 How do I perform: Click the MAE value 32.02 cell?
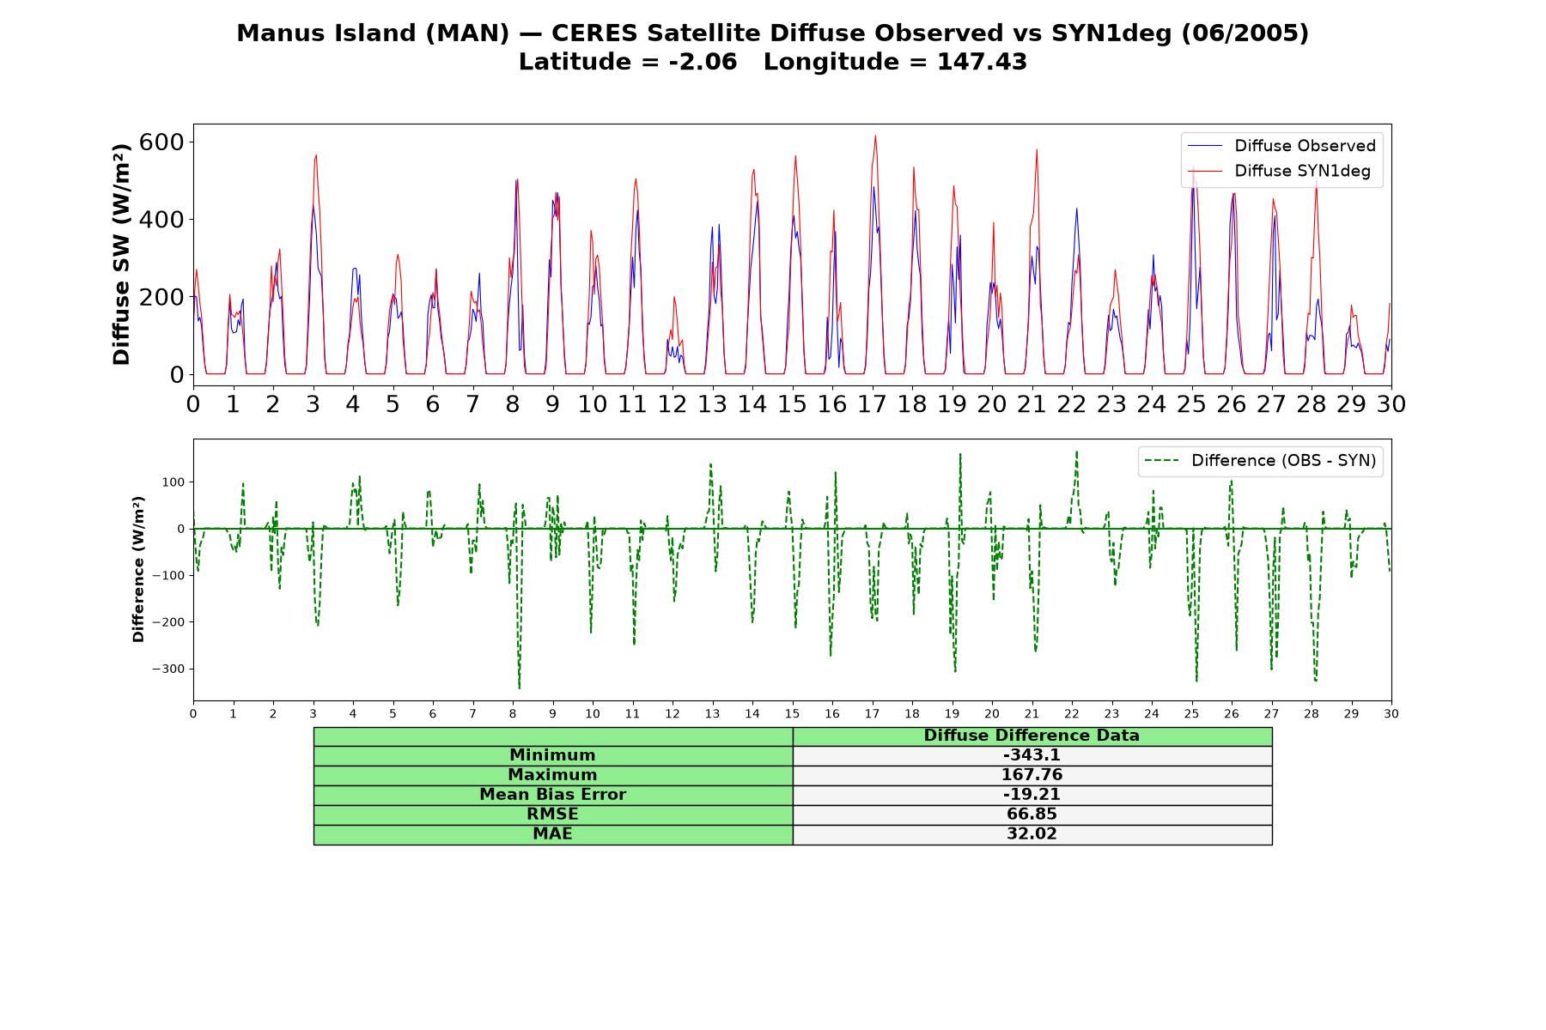point(1032,834)
